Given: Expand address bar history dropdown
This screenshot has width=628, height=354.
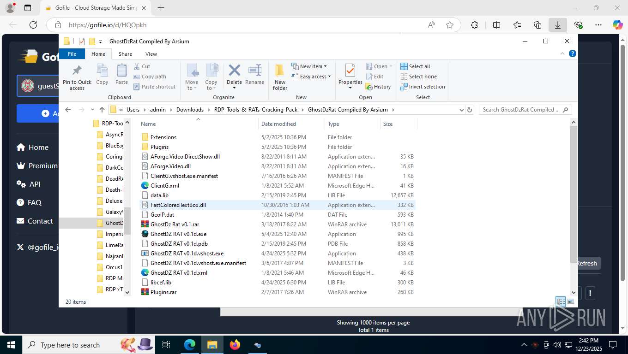Looking at the screenshot, I should click(x=461, y=110).
